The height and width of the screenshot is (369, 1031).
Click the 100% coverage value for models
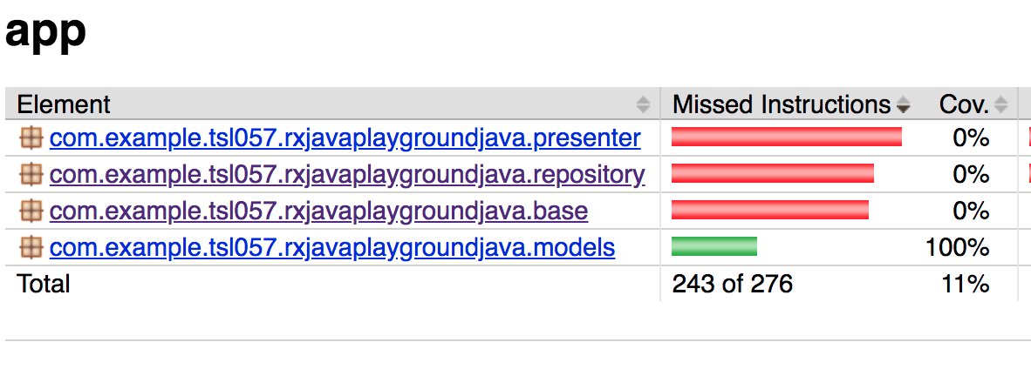[957, 247]
